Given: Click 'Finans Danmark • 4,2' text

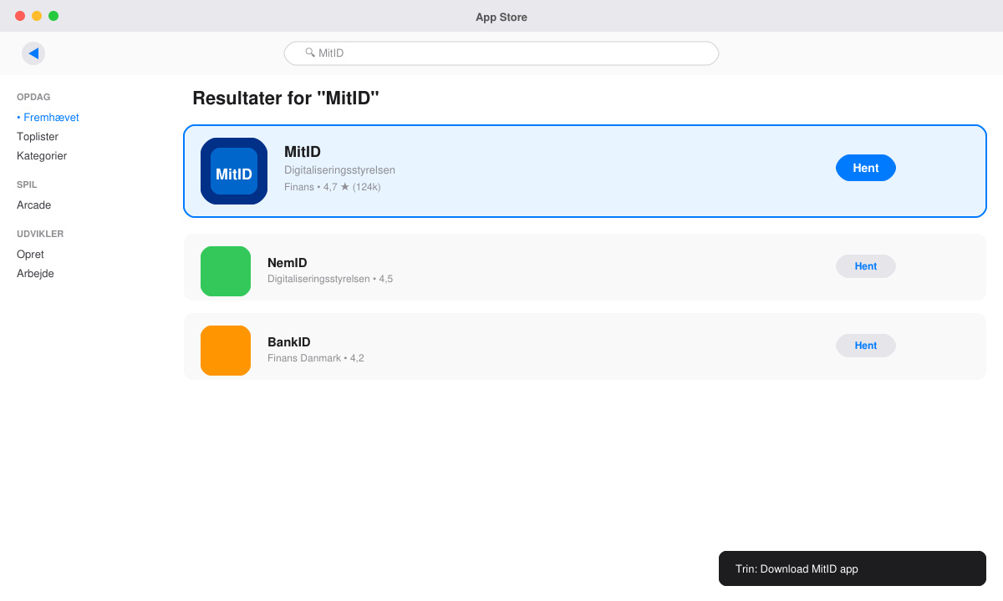Looking at the screenshot, I should pos(316,358).
